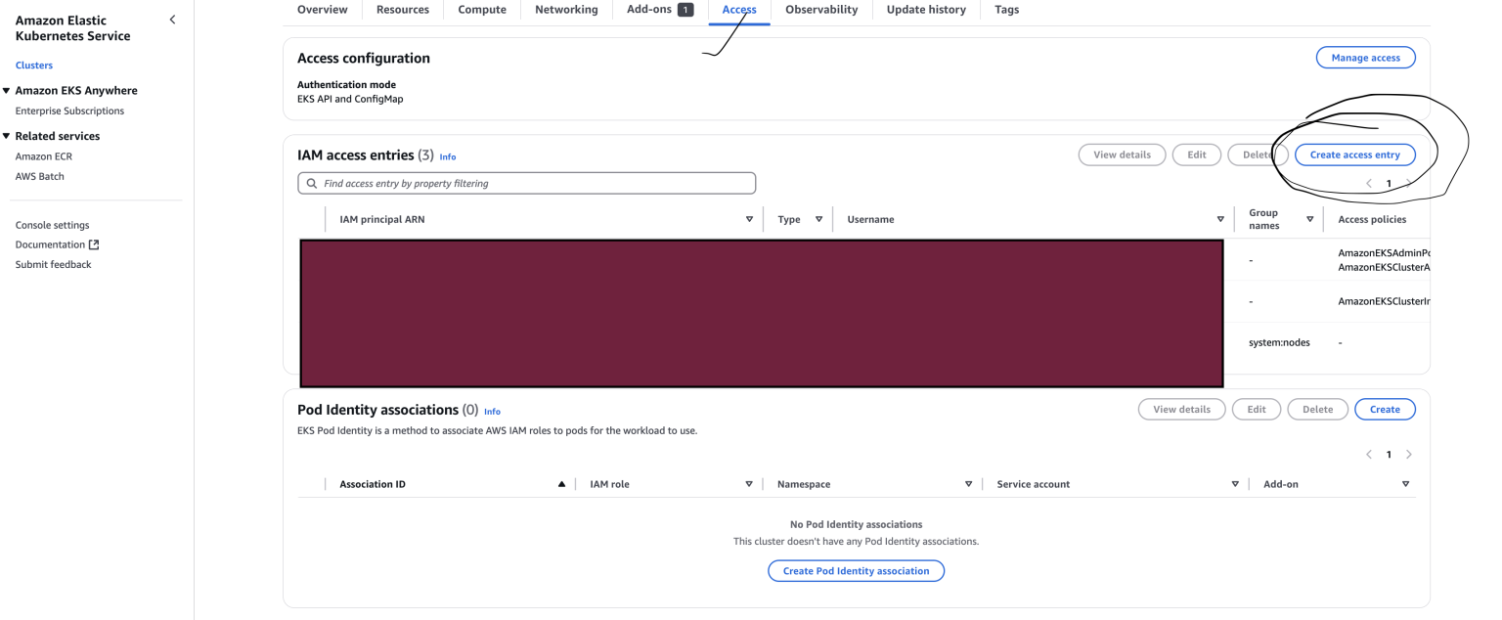This screenshot has width=1502, height=620.
Task: Open the Type column filter dropdown
Action: coord(819,218)
